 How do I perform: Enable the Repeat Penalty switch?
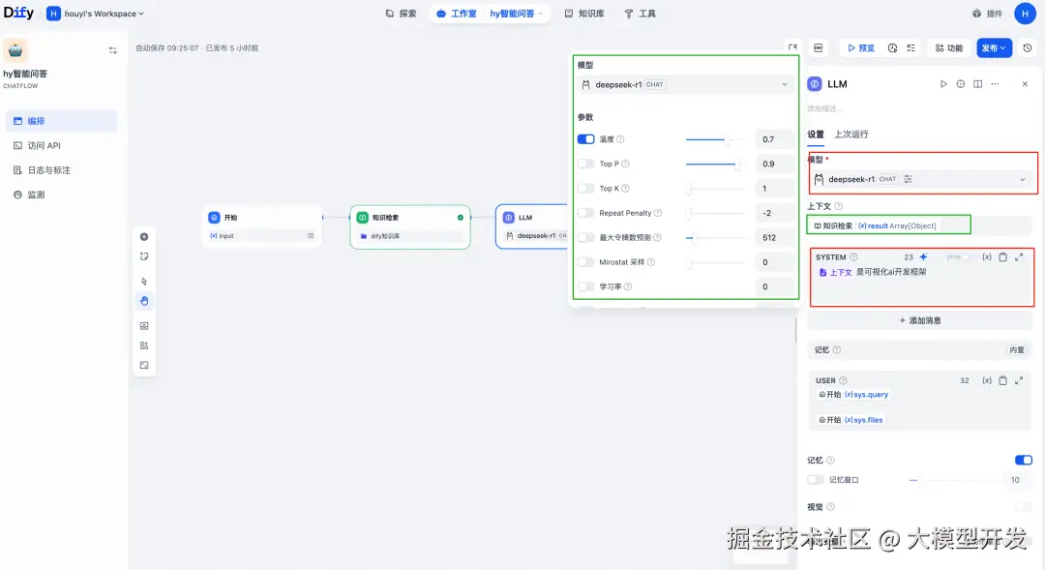pos(585,213)
